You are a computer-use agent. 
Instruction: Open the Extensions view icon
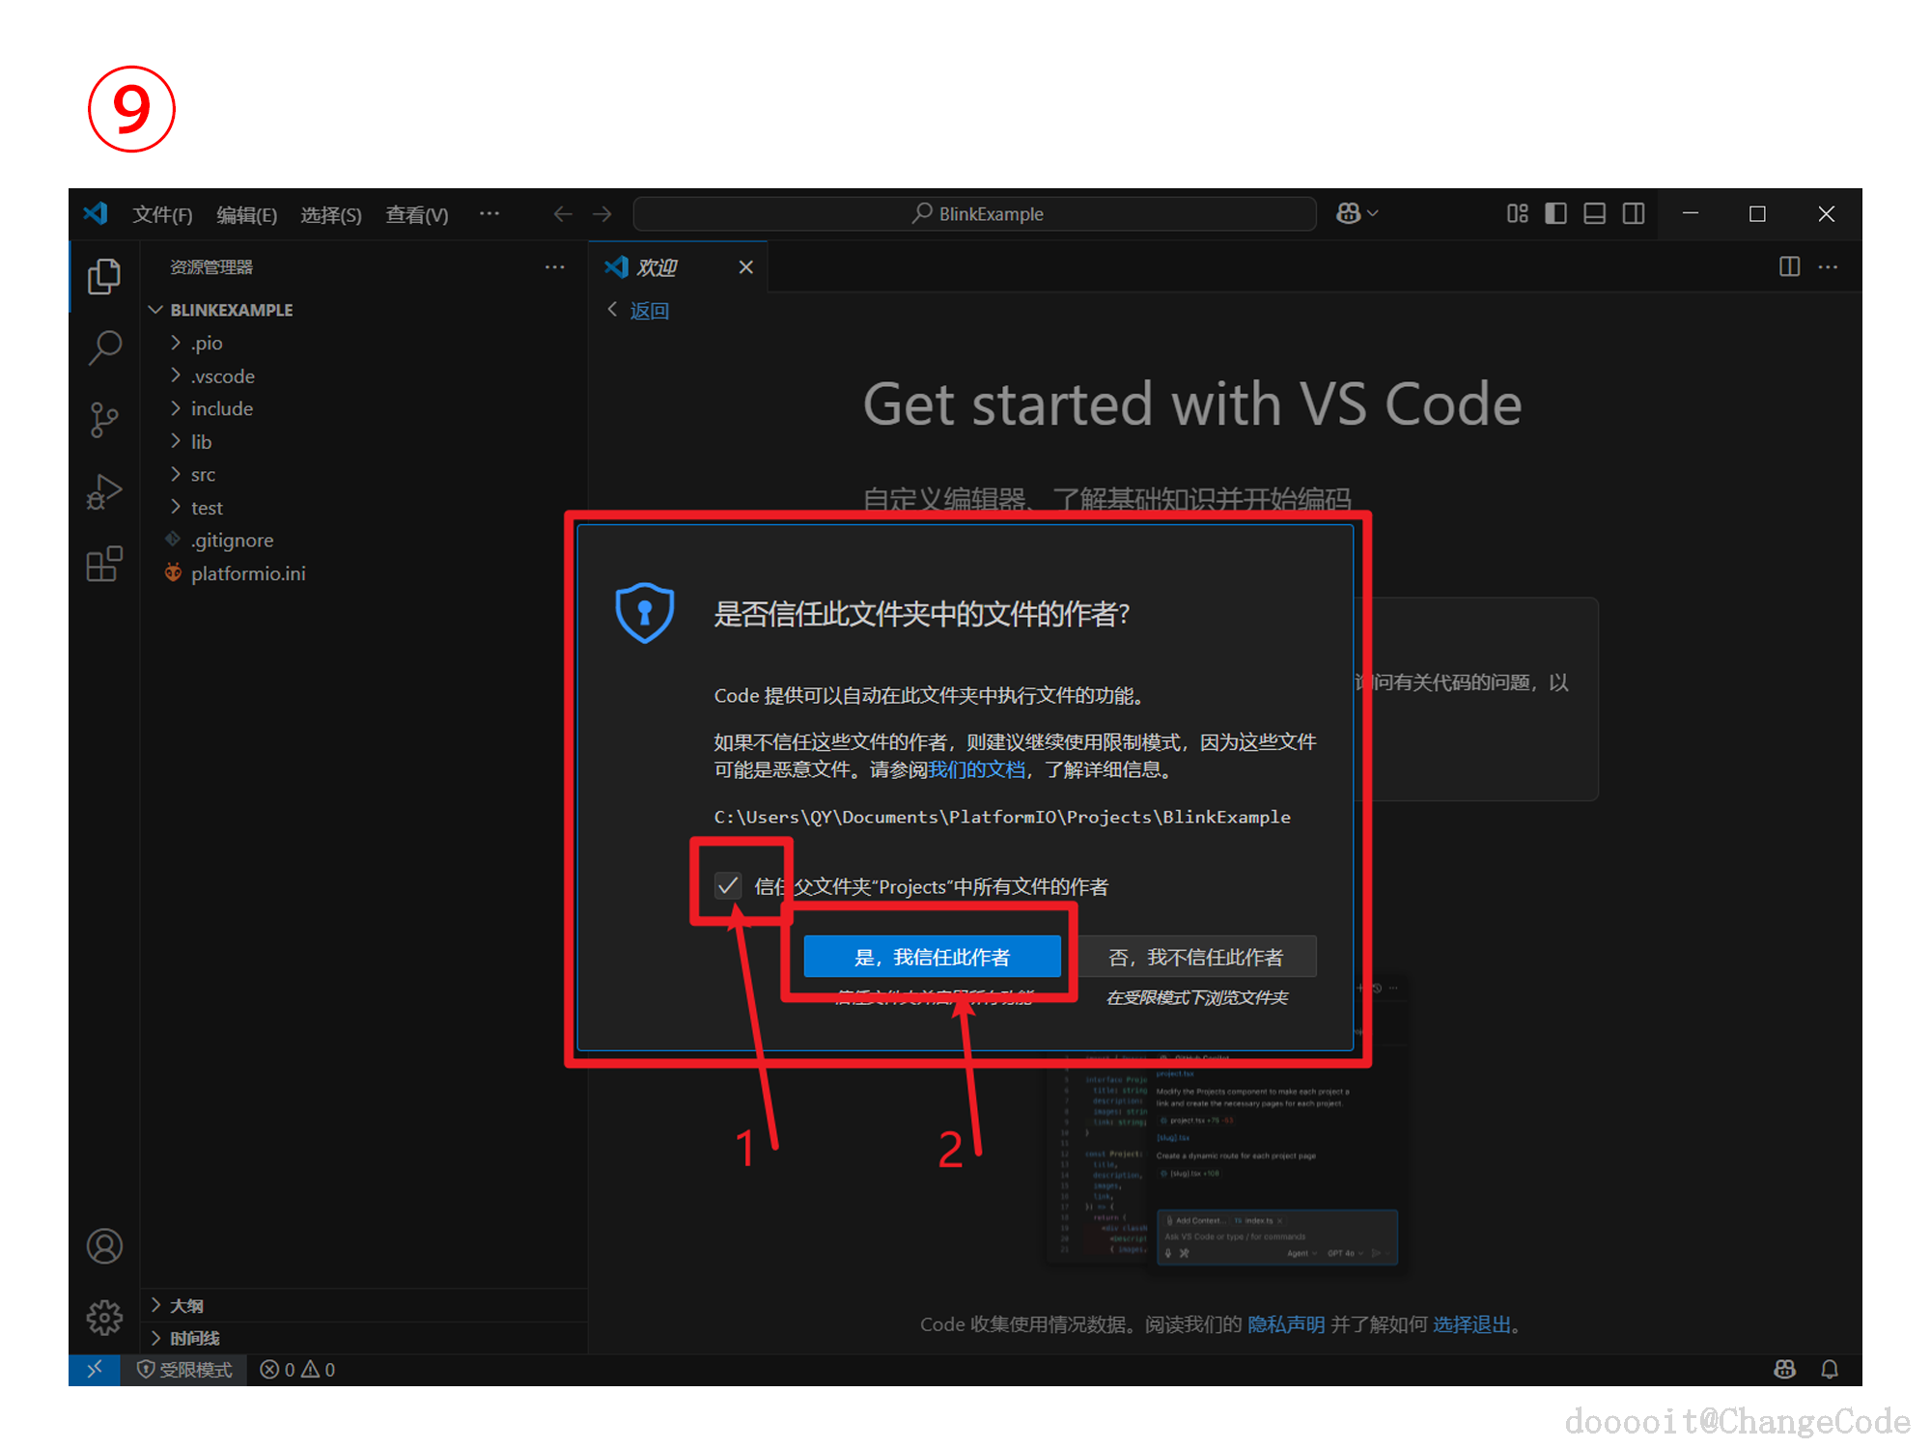tap(104, 564)
